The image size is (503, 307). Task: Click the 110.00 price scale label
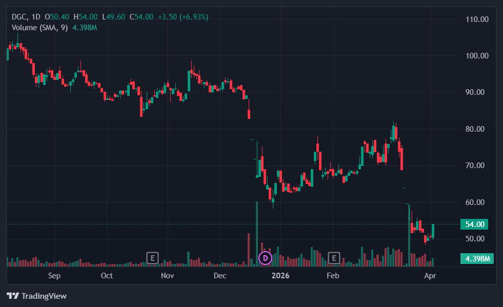click(476, 19)
